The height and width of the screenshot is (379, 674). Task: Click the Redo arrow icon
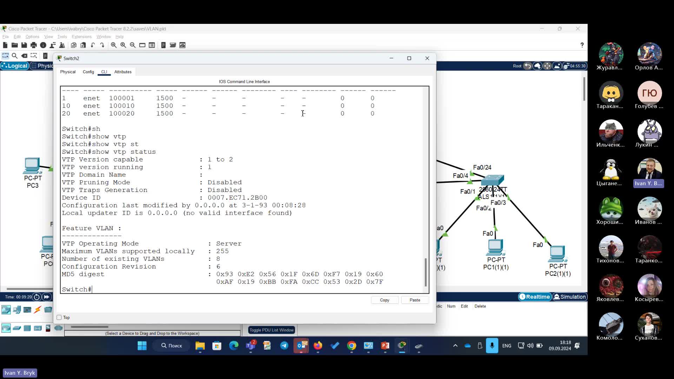pos(102,45)
